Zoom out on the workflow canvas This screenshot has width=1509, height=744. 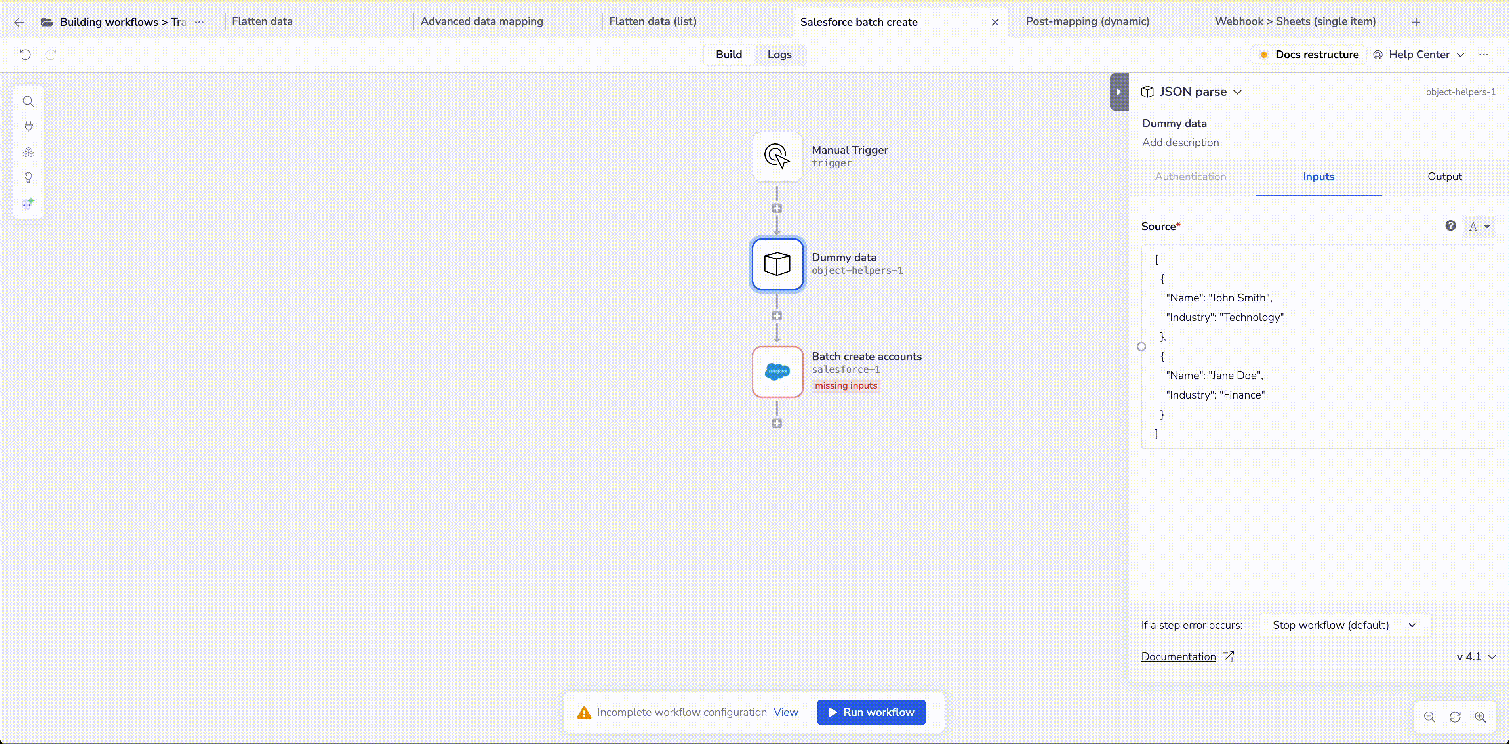tap(1429, 717)
